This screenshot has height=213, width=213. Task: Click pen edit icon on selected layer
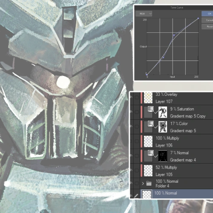pyautogui.click(x=136, y=196)
